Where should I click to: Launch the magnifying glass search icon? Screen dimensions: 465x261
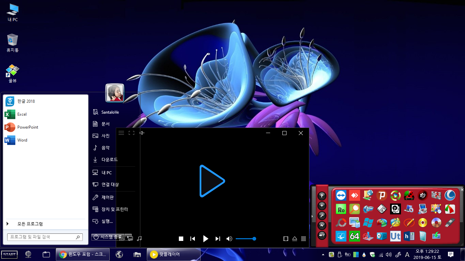coord(355,209)
